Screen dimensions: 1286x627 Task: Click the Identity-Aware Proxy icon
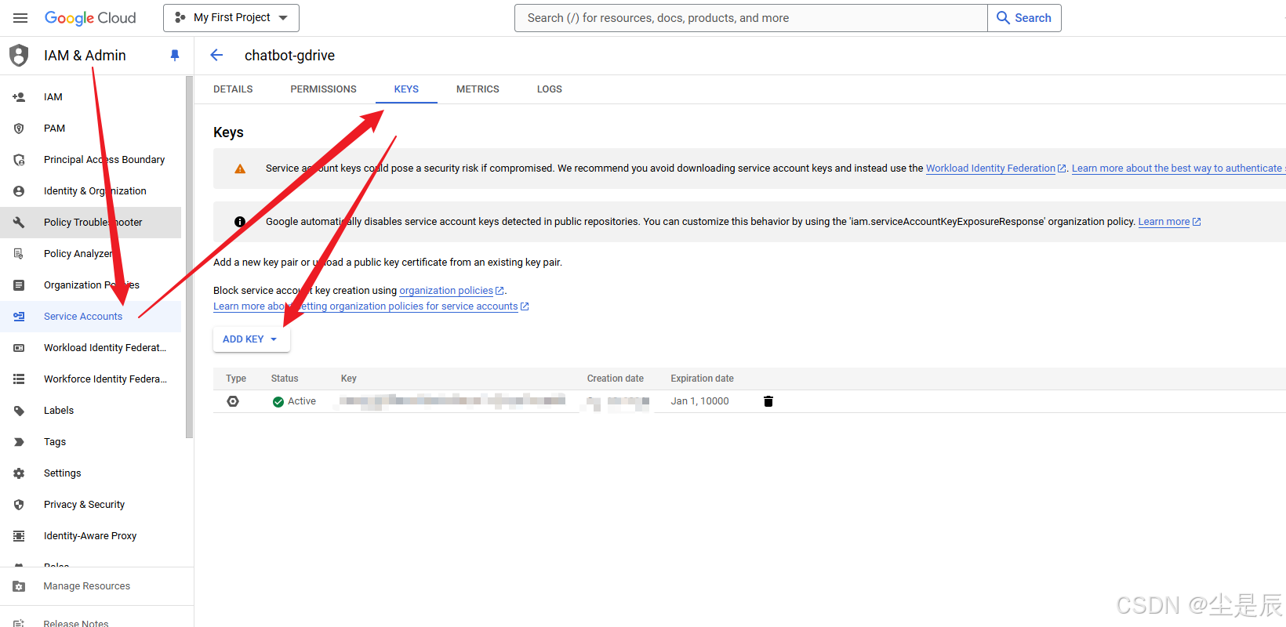(19, 536)
